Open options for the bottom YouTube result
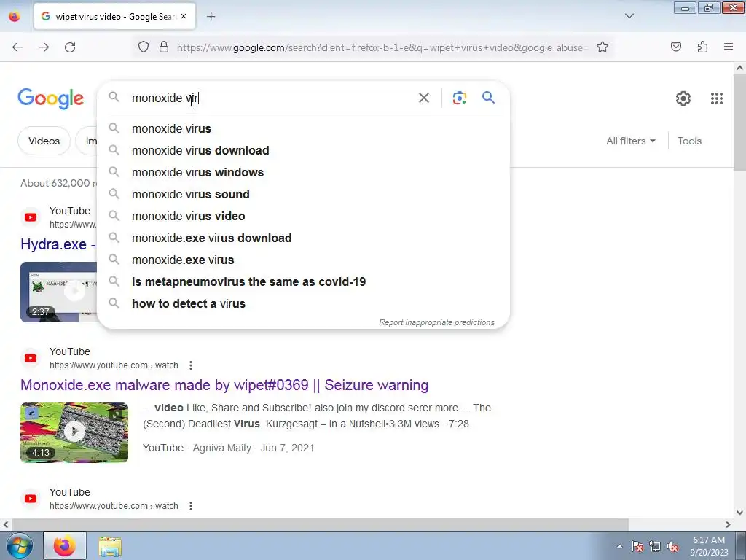Viewport: 746px width, 560px height. [191, 506]
